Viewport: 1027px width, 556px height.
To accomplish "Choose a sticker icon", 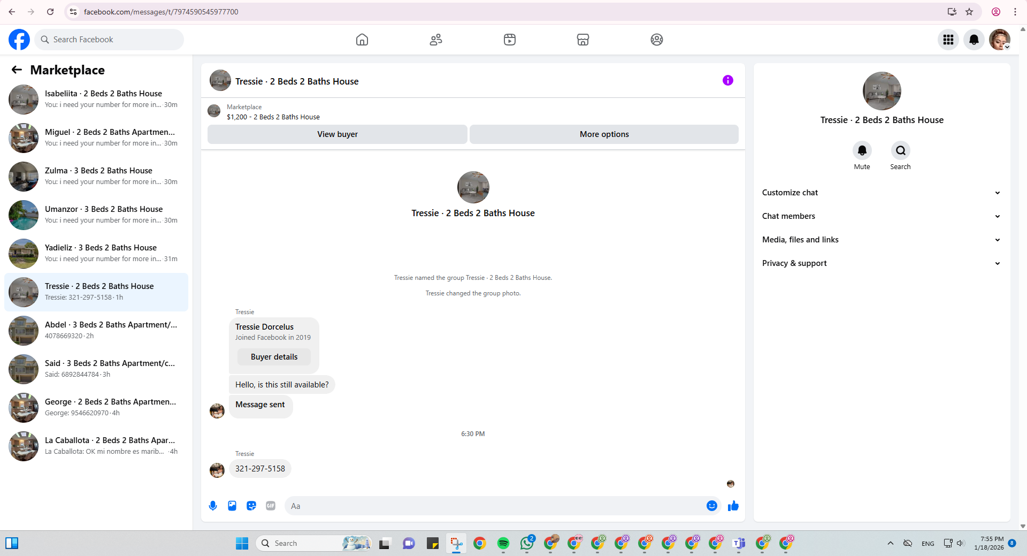I will [x=251, y=506].
